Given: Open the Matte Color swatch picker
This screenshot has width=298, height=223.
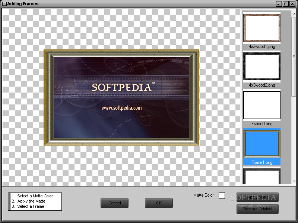Looking at the screenshot, I should pyautogui.click(x=222, y=196).
